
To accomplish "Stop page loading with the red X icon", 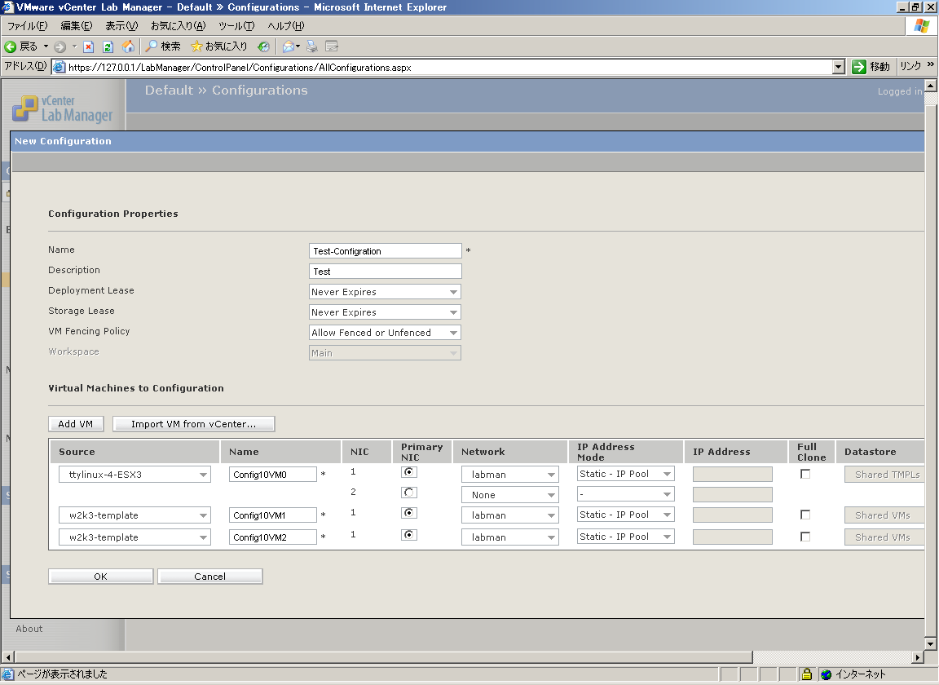I will point(89,46).
